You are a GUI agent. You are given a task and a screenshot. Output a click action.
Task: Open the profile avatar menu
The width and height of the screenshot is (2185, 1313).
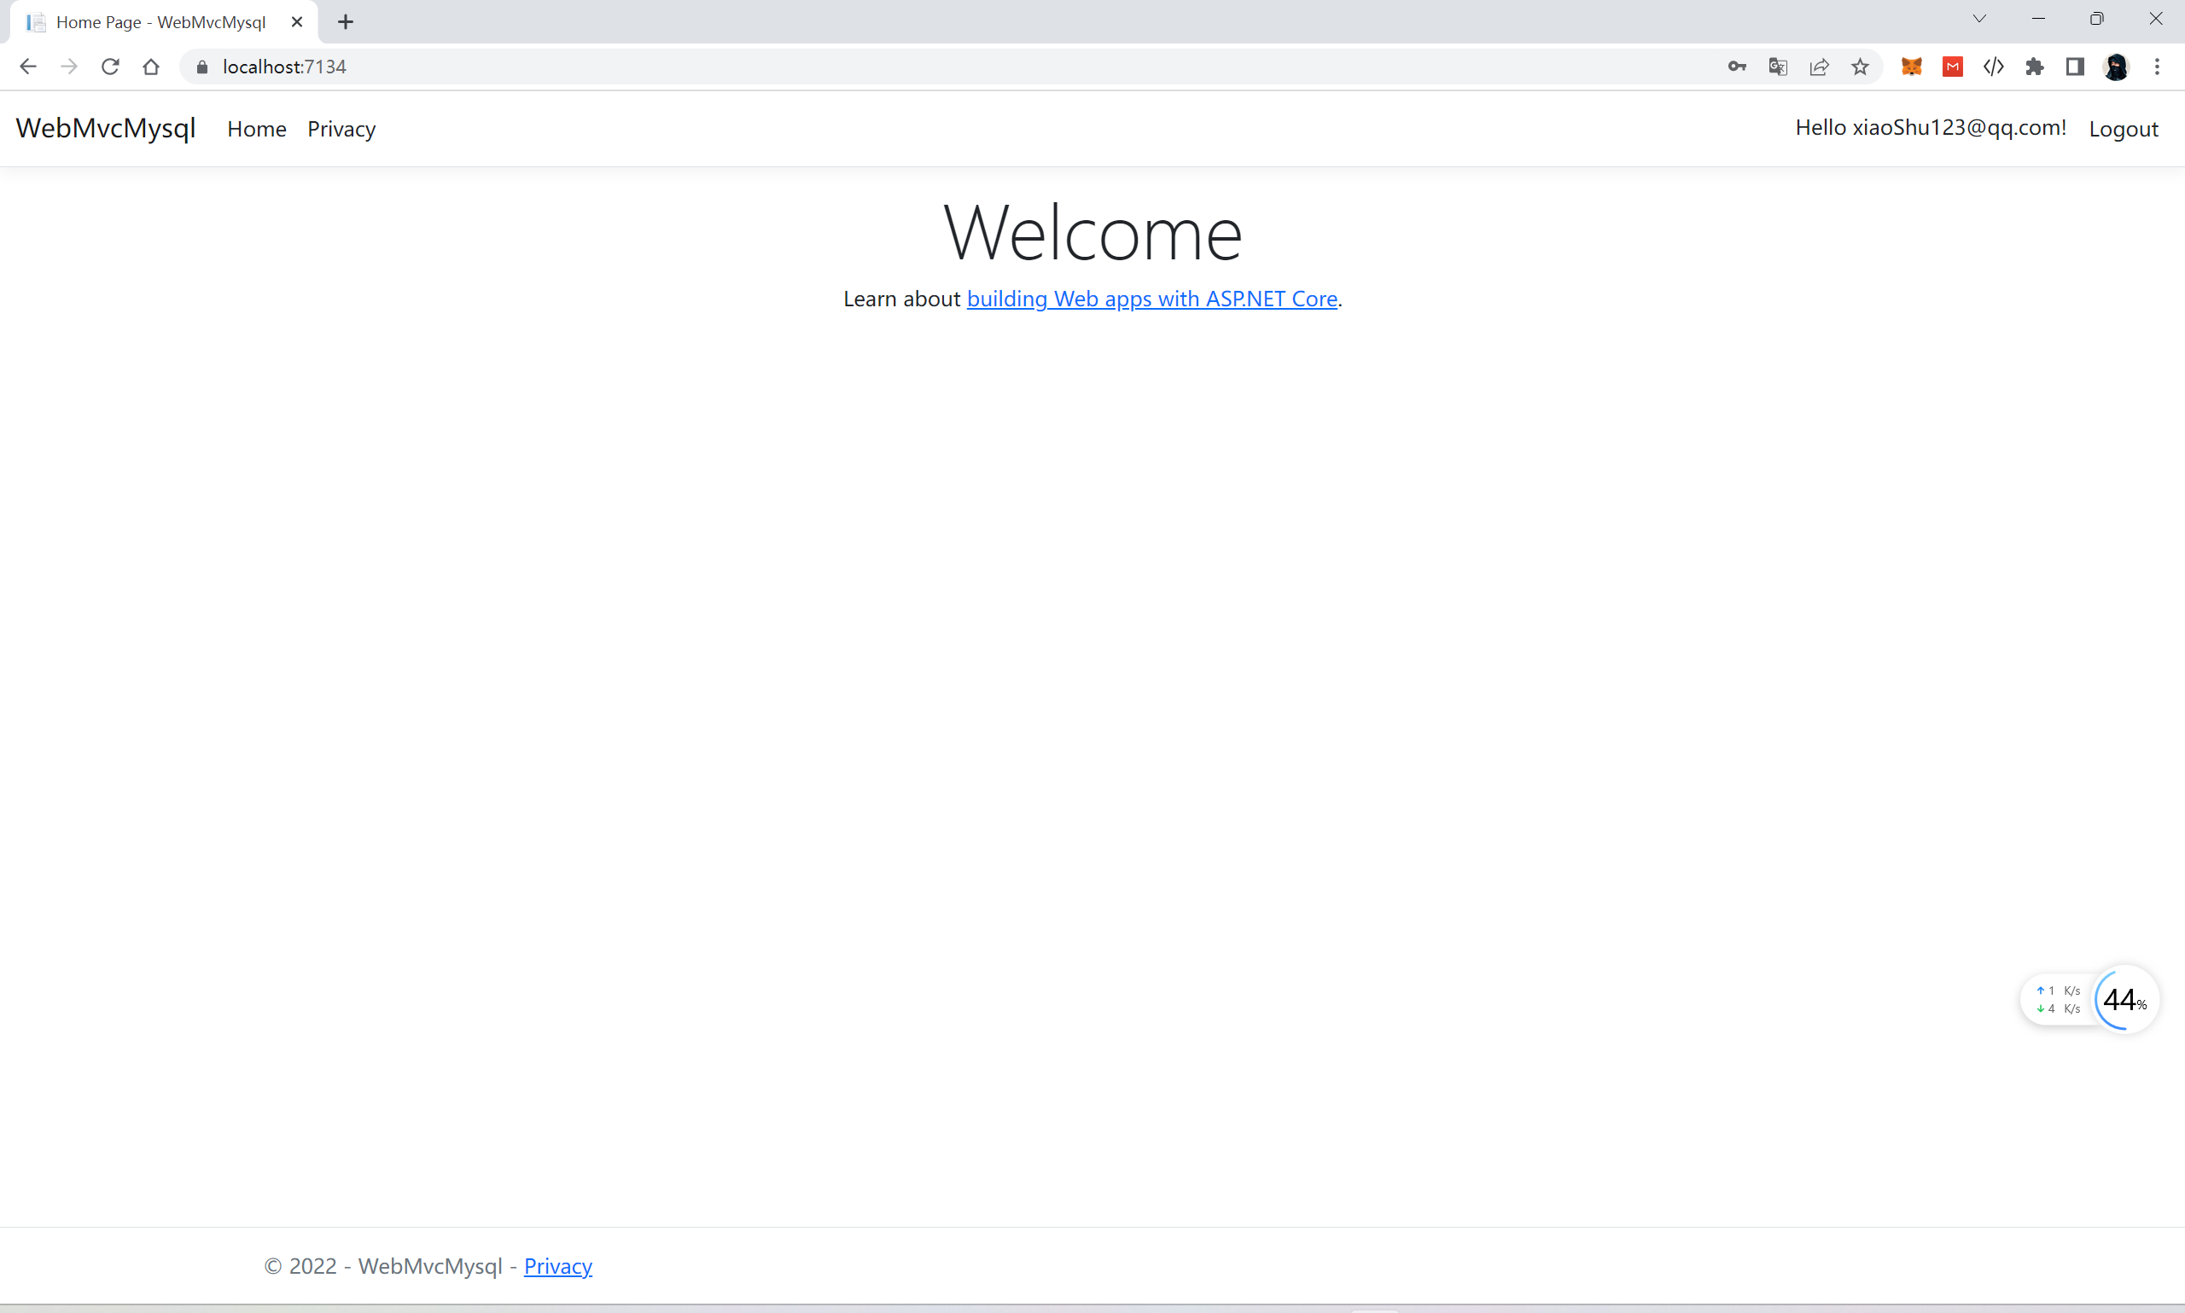(2115, 67)
